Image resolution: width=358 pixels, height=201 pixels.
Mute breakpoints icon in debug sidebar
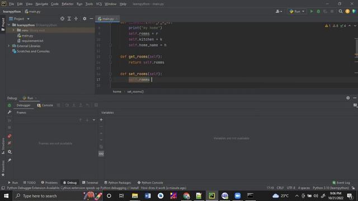(x=10, y=143)
